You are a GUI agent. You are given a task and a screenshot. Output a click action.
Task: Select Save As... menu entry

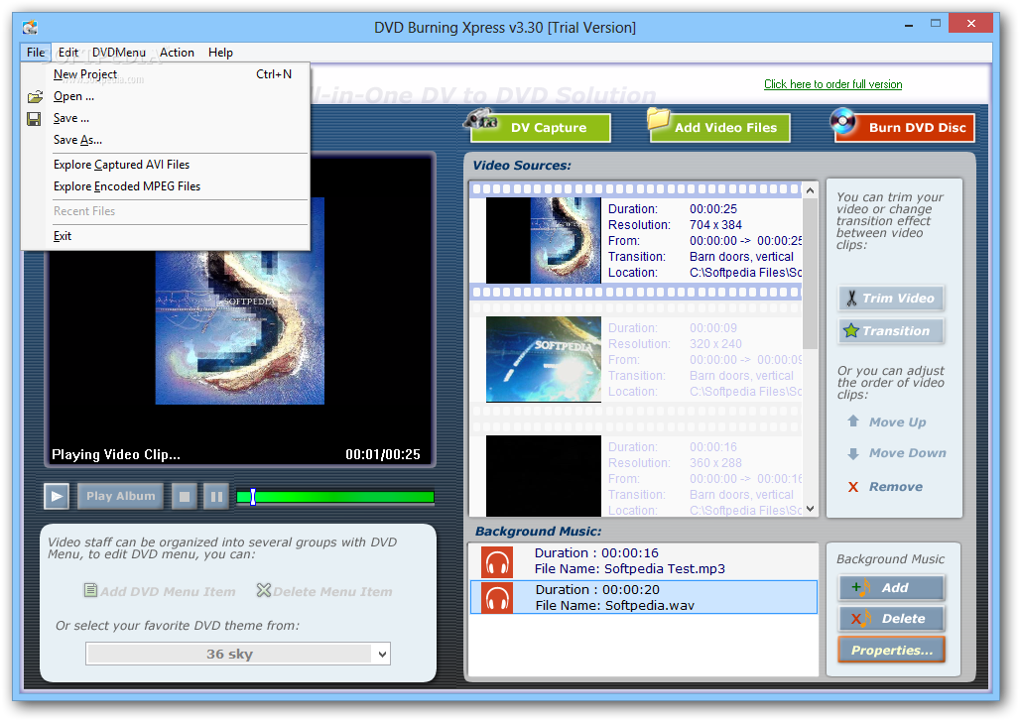[166, 140]
